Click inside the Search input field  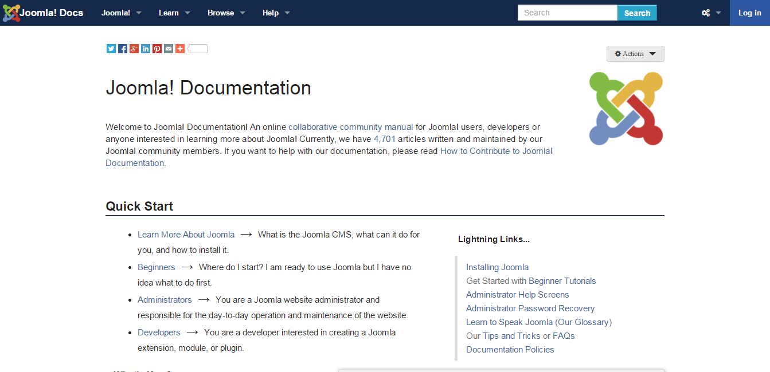[566, 12]
